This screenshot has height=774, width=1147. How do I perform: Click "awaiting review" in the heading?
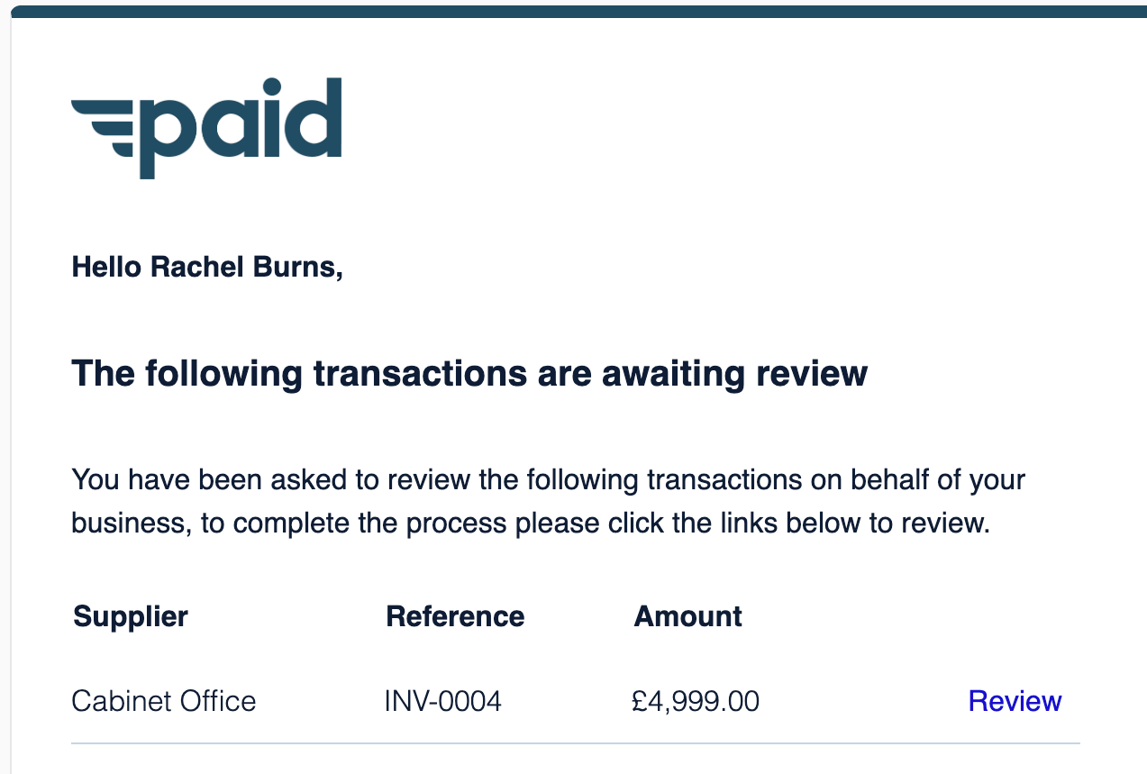(x=734, y=372)
